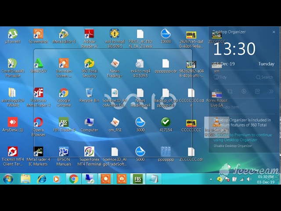Click Search in Desktop Organizer panel
281x211 pixels.
point(264,77)
